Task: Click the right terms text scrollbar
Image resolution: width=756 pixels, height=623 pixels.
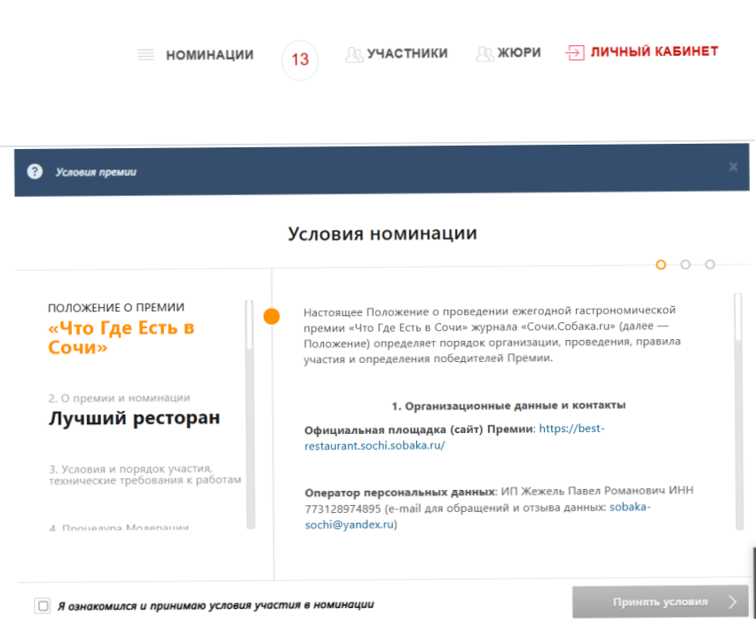Action: [x=738, y=411]
